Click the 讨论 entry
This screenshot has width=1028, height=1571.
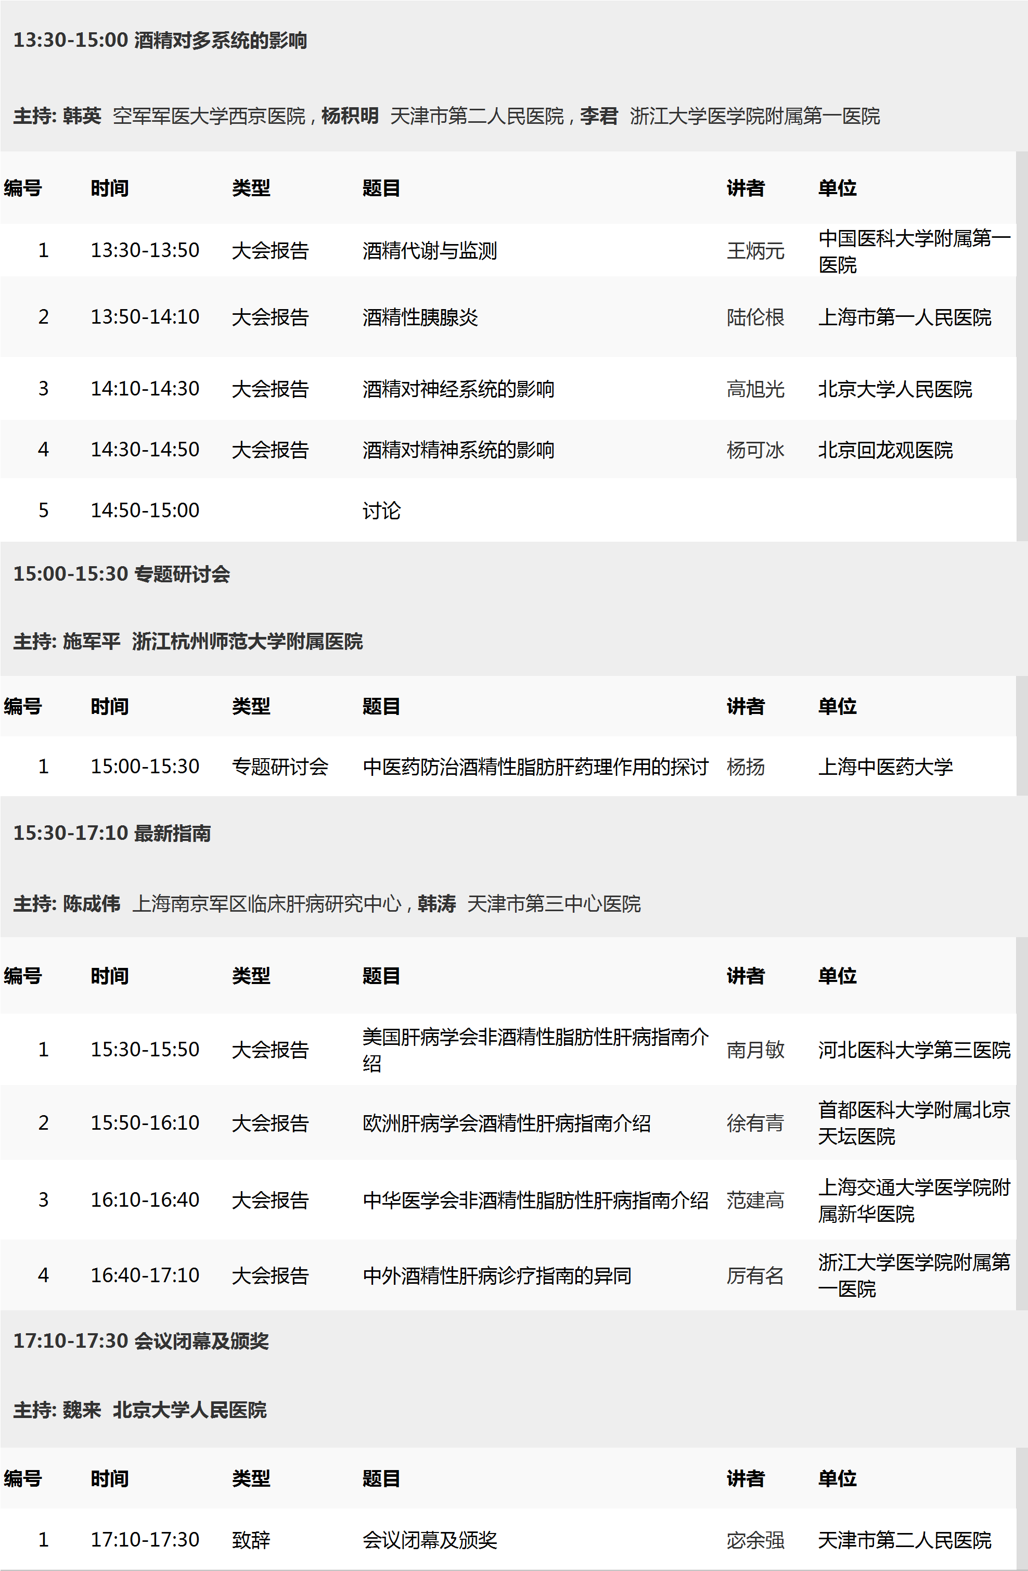381,510
